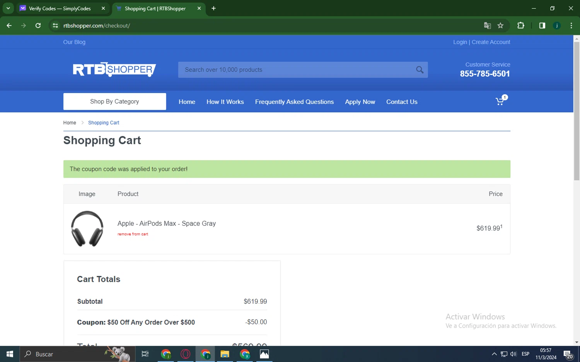This screenshot has height=362, width=580.
Task: Open Contact Us page
Action: tap(402, 102)
